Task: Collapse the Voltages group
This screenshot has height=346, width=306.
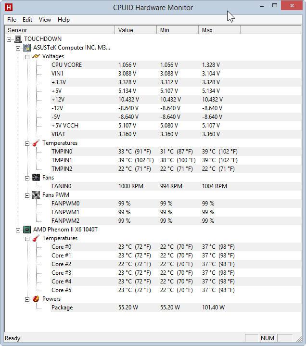Action: coord(27,57)
